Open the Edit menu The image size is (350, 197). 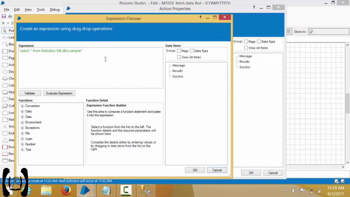tap(17, 10)
